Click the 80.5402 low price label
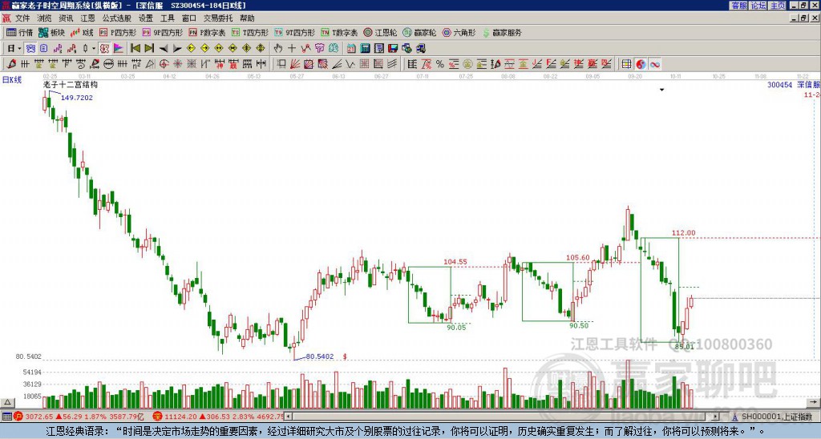 (x=319, y=356)
